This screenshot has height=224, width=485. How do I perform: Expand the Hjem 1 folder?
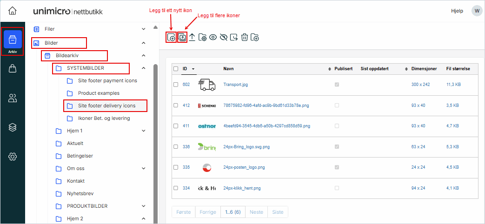pyautogui.click(x=143, y=131)
